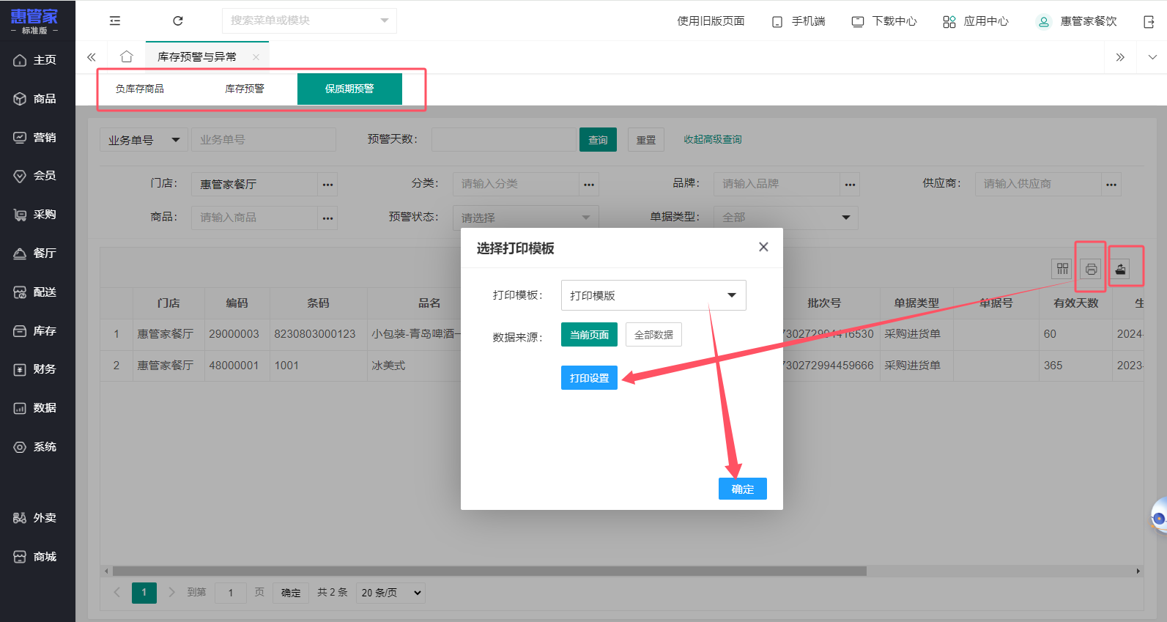Click the next page arrow in pagination
Screen dimensions: 1167x622
[171, 592]
